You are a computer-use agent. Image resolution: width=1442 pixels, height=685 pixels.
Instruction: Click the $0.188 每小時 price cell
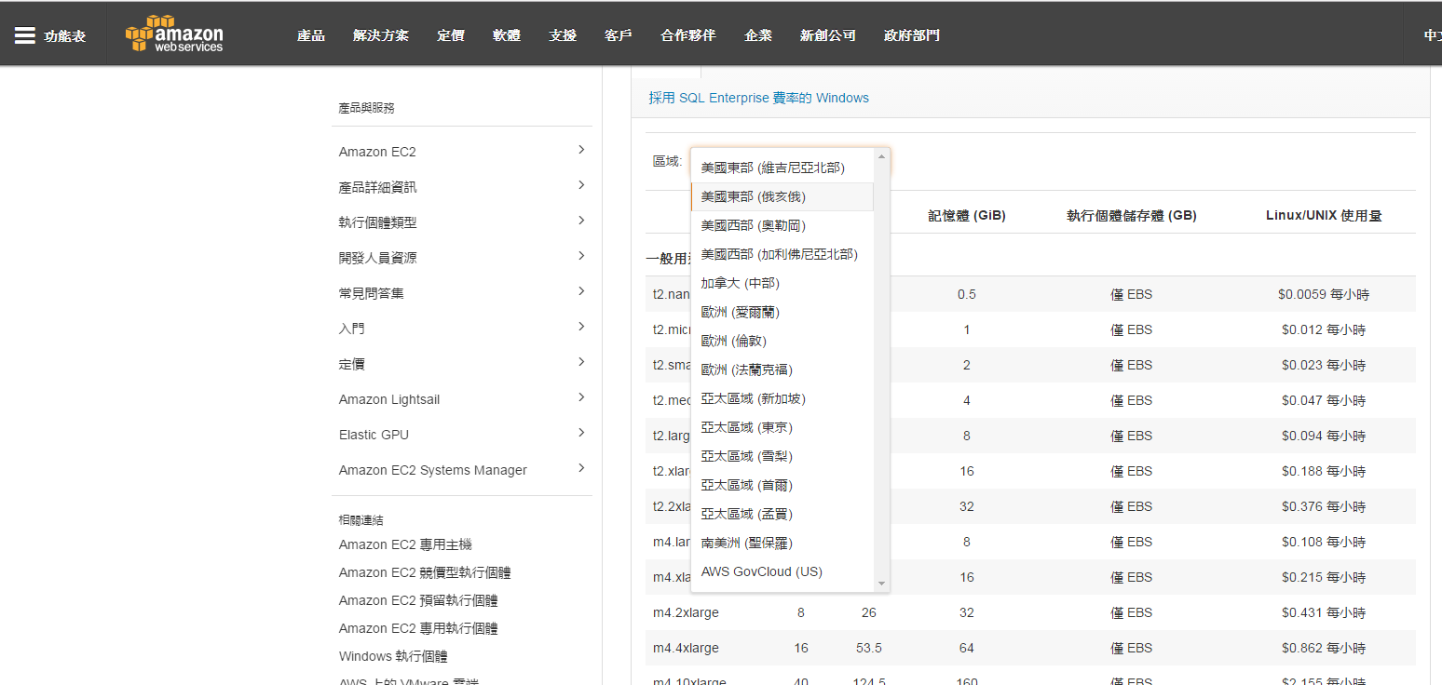(x=1324, y=471)
